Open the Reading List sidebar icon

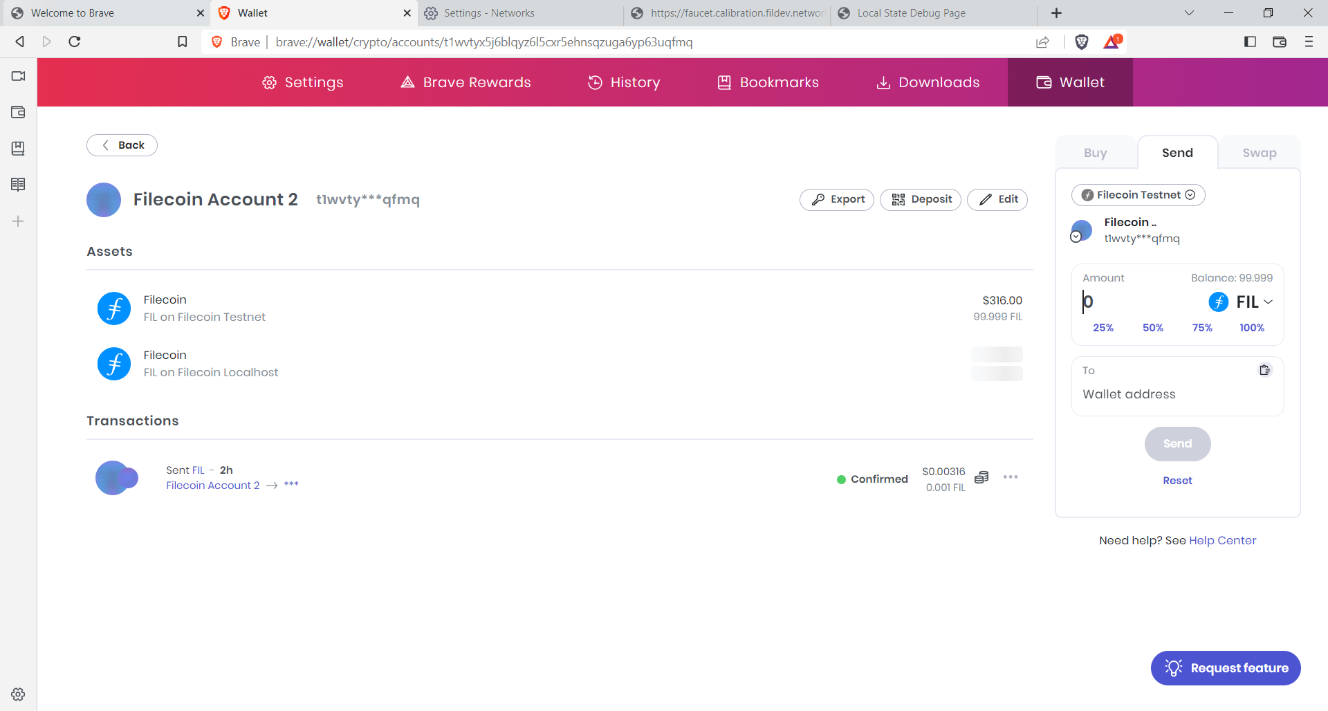(18, 184)
